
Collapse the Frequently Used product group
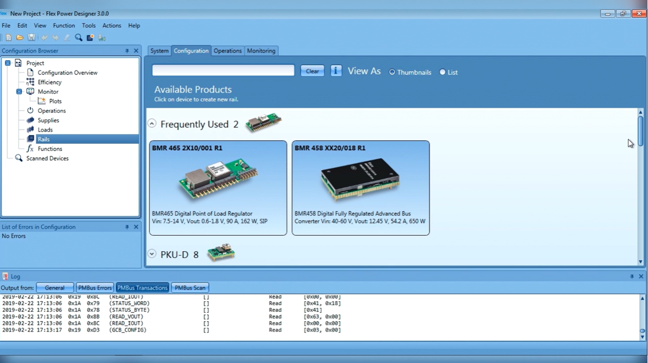(152, 124)
